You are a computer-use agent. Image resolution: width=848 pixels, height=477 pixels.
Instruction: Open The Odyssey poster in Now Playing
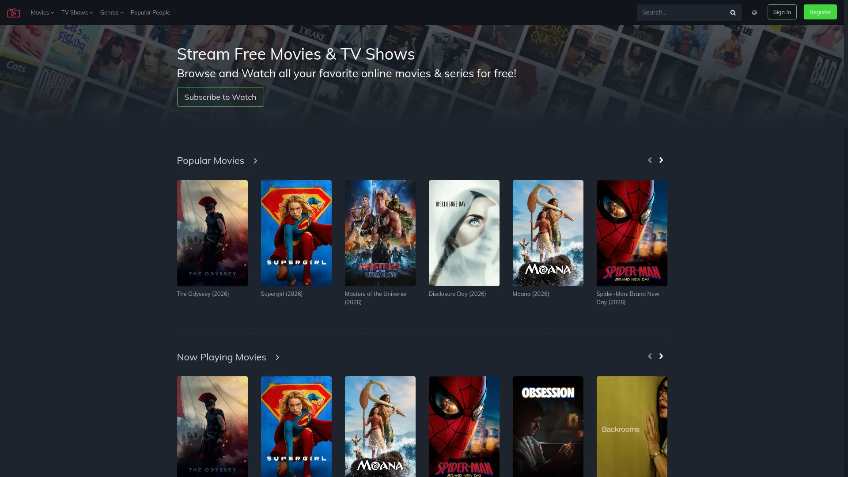212,427
